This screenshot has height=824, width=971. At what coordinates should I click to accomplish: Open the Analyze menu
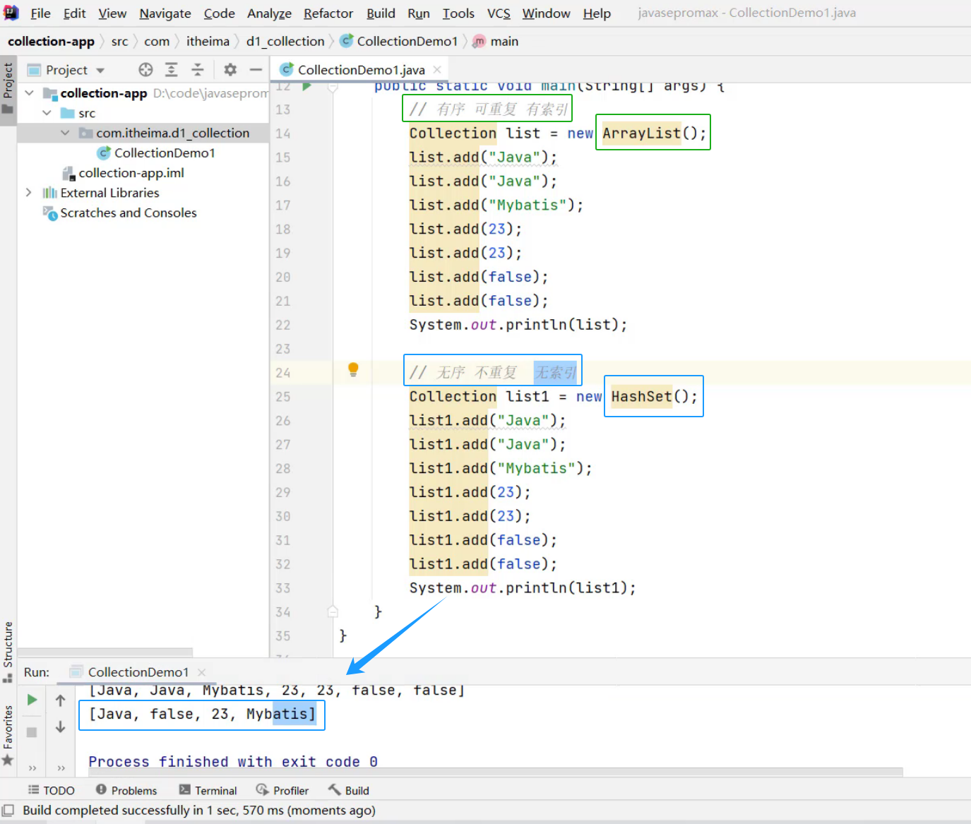269,13
